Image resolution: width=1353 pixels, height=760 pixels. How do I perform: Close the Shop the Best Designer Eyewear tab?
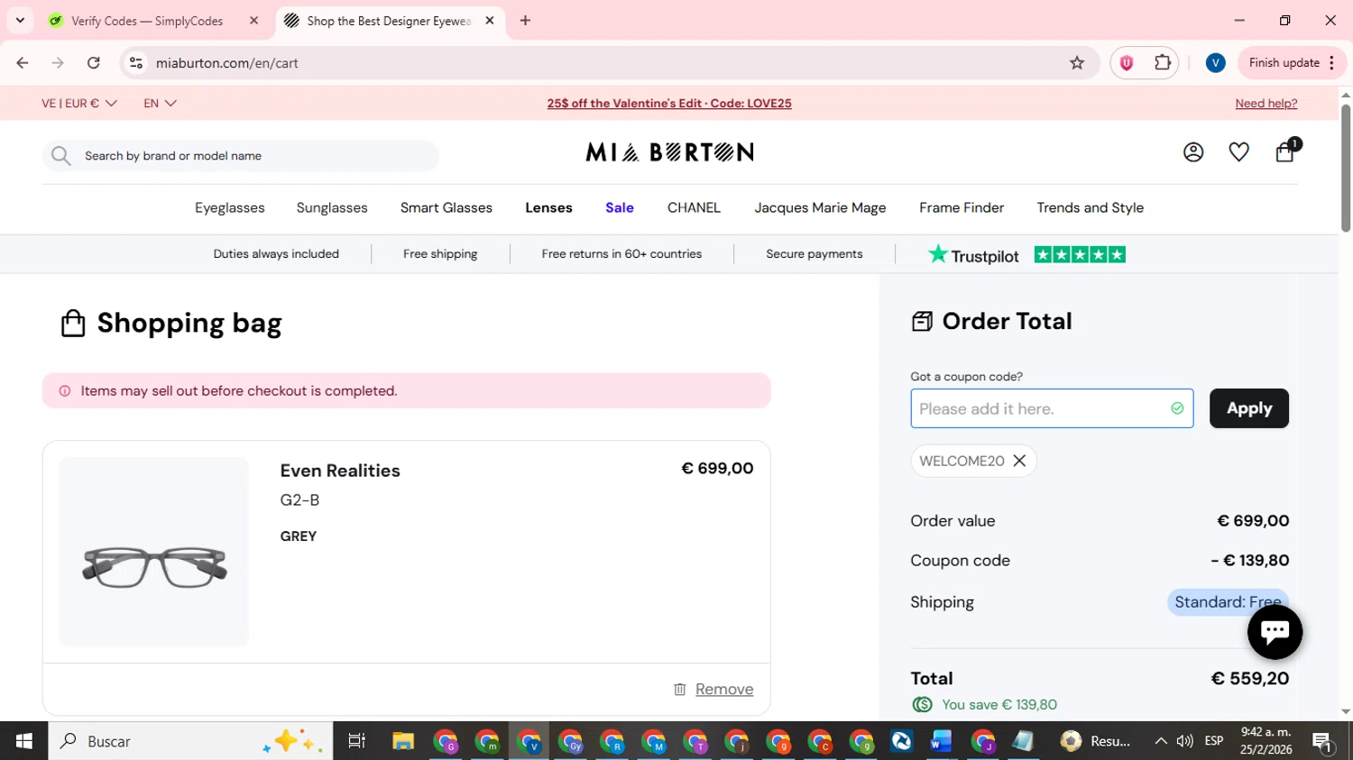coord(490,21)
